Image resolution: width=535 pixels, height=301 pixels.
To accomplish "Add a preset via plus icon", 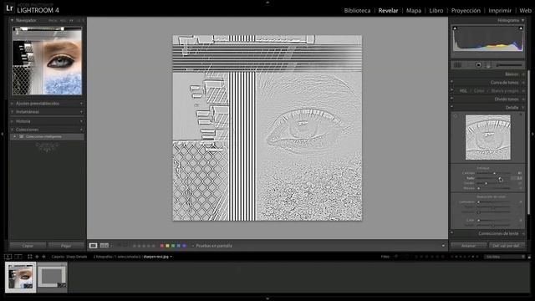I will (81, 104).
